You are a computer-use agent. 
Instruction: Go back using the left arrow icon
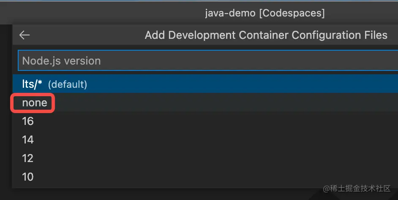tap(25, 35)
